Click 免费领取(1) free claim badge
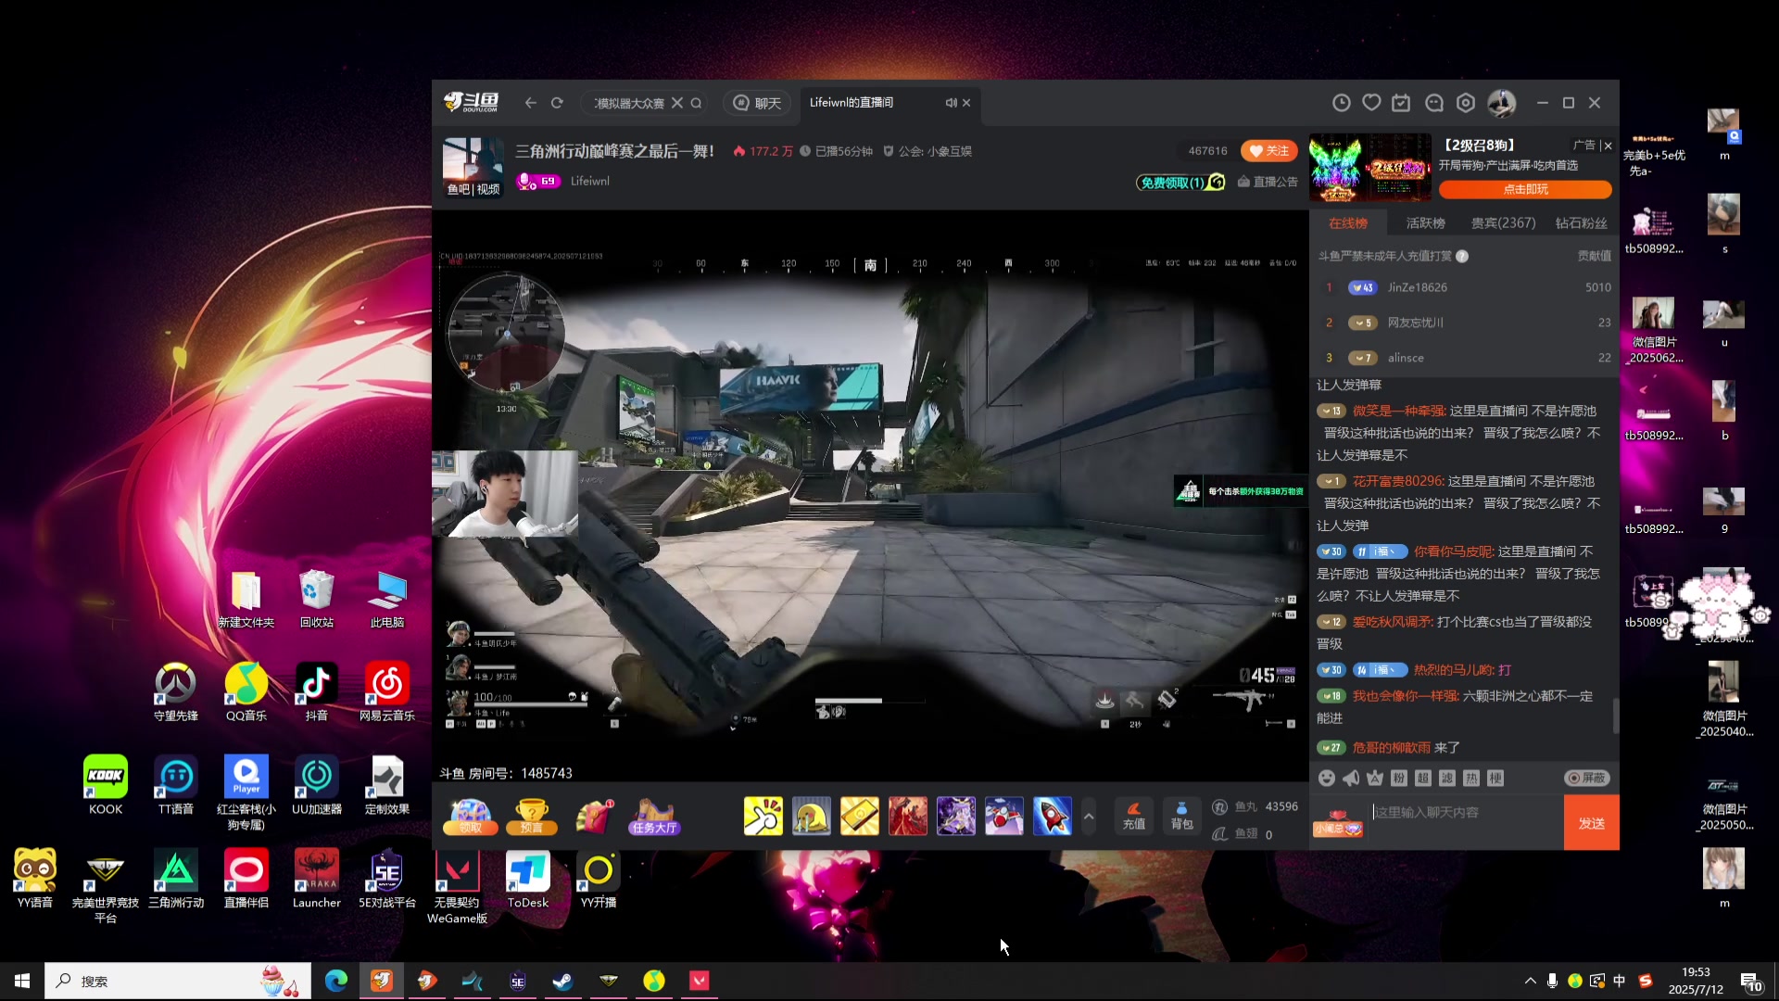Screen dimensions: 1779x1001 click(1181, 183)
